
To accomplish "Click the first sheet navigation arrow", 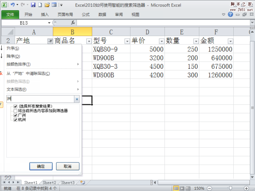I will [x=4, y=183].
